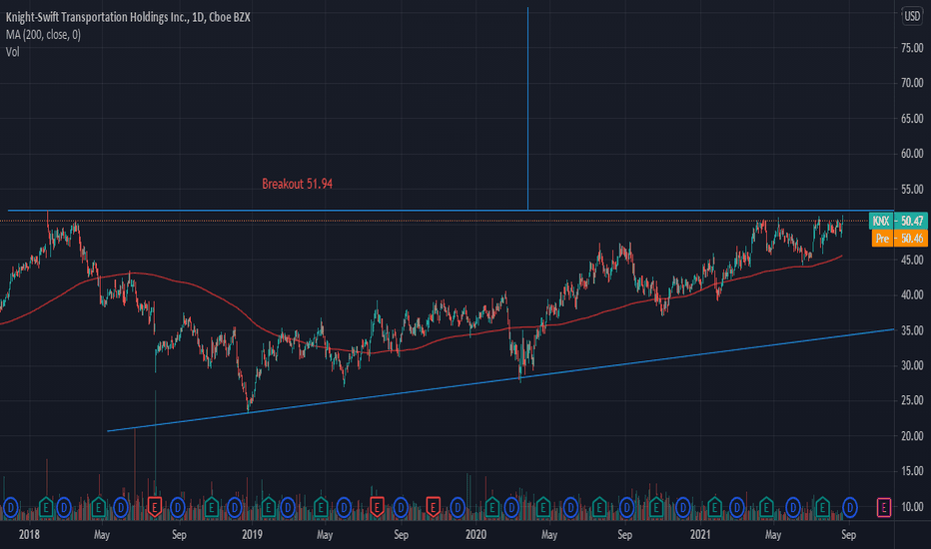Click the 2018 label on the time axis

29,535
